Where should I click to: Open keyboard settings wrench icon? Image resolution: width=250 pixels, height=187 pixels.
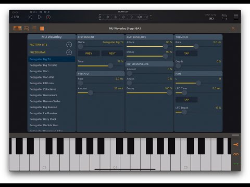pyautogui.click(x=236, y=144)
